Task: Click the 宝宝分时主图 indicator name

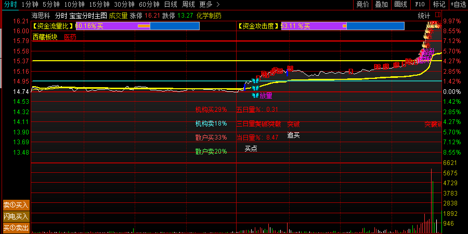Action: [88, 16]
